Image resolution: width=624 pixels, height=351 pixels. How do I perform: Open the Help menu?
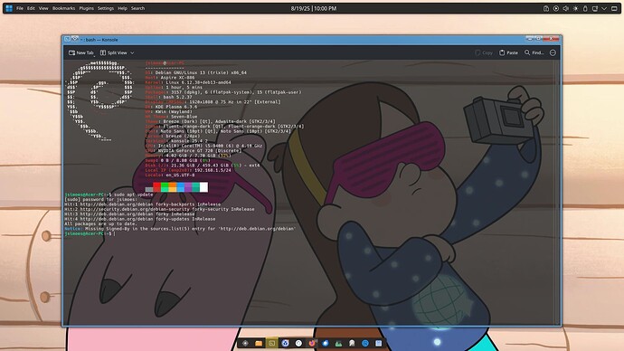122,8
